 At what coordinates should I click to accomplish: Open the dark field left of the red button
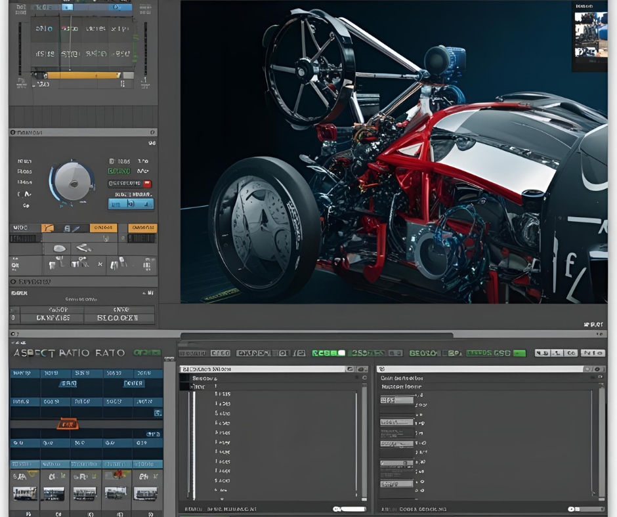point(125,184)
